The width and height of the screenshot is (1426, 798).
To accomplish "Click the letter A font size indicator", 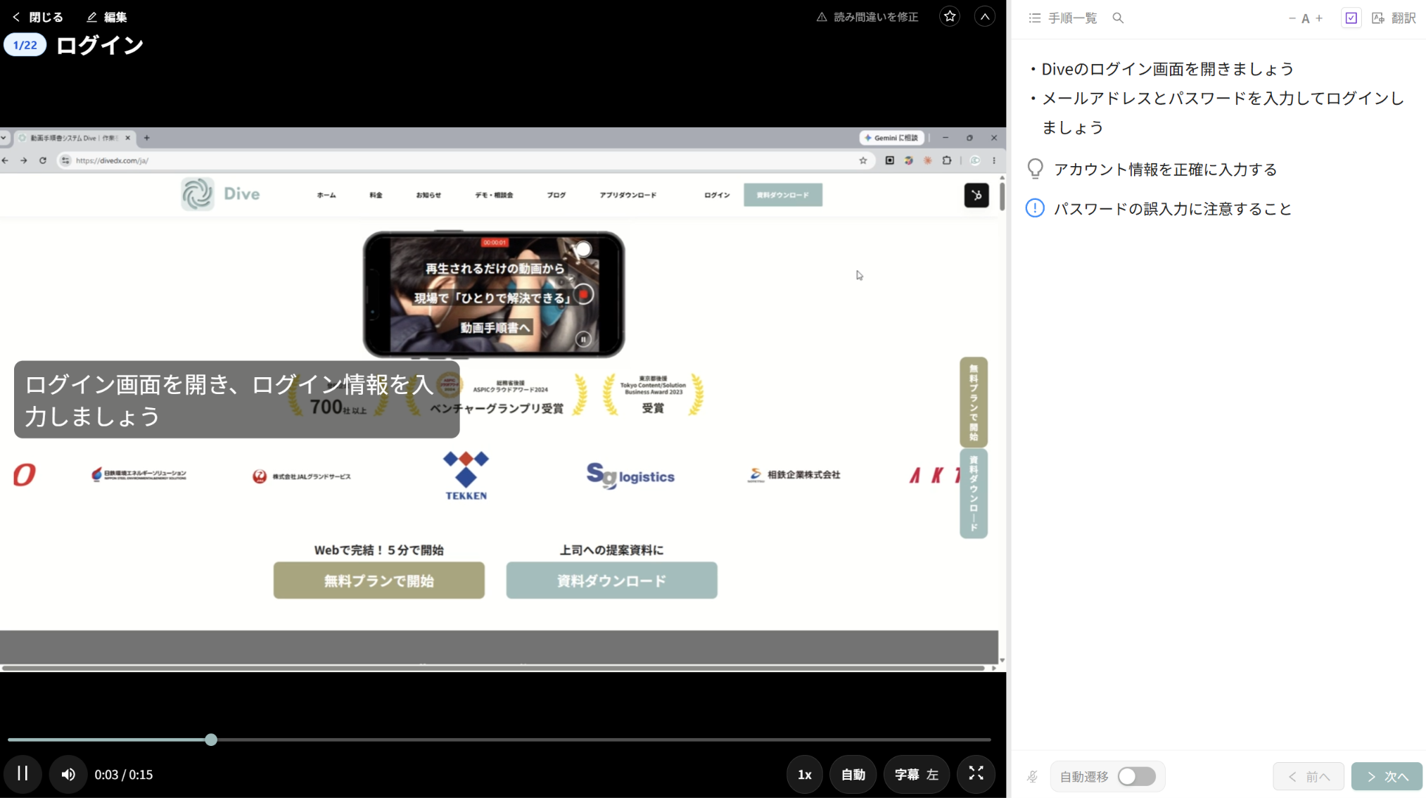I will tap(1305, 18).
